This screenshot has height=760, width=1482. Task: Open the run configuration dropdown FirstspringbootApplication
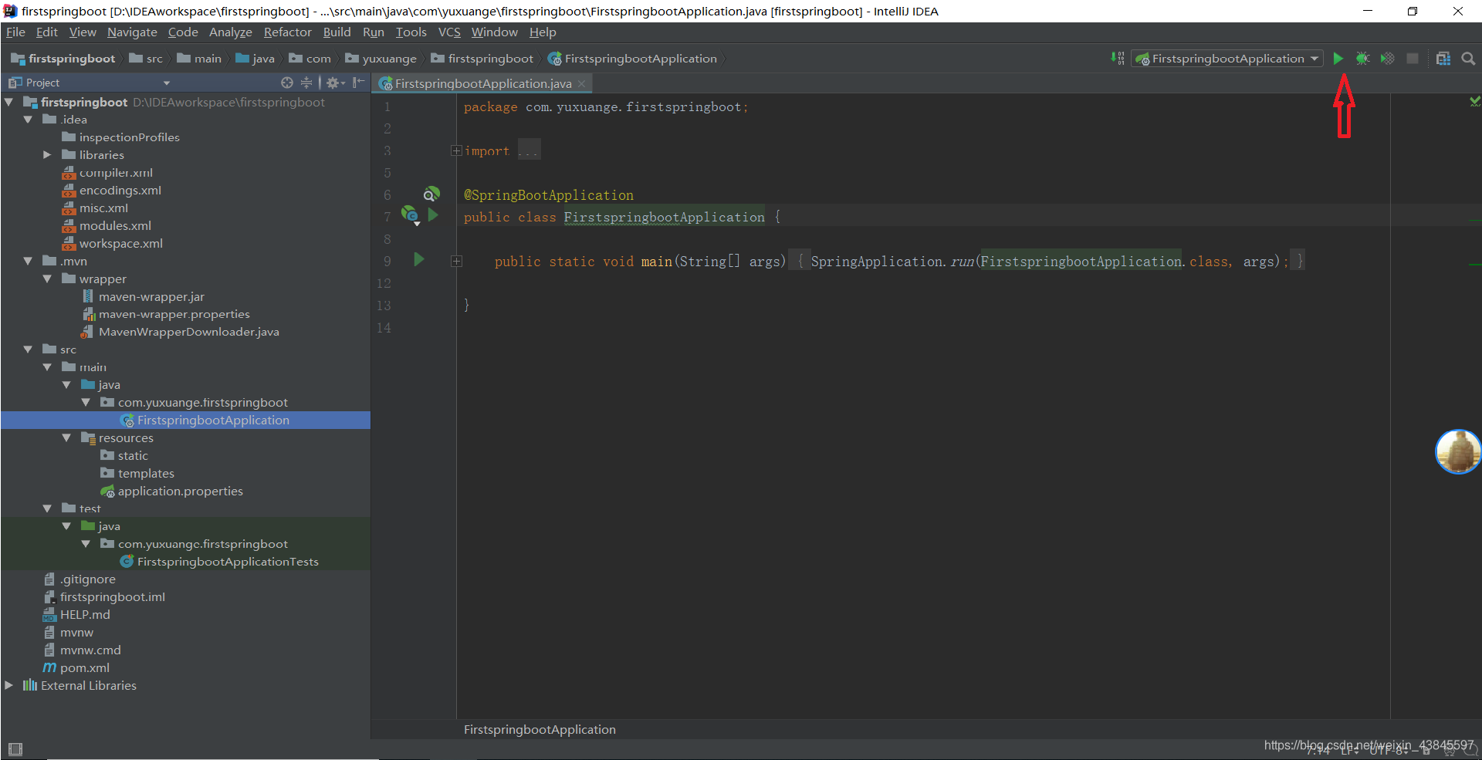1227,59
